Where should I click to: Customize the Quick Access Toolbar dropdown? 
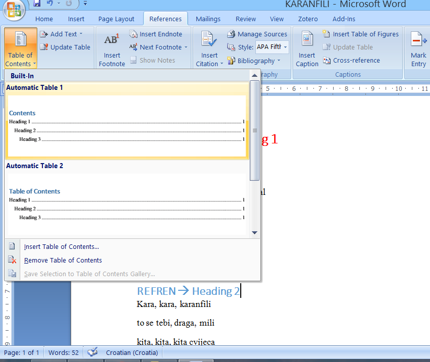coord(85,4)
